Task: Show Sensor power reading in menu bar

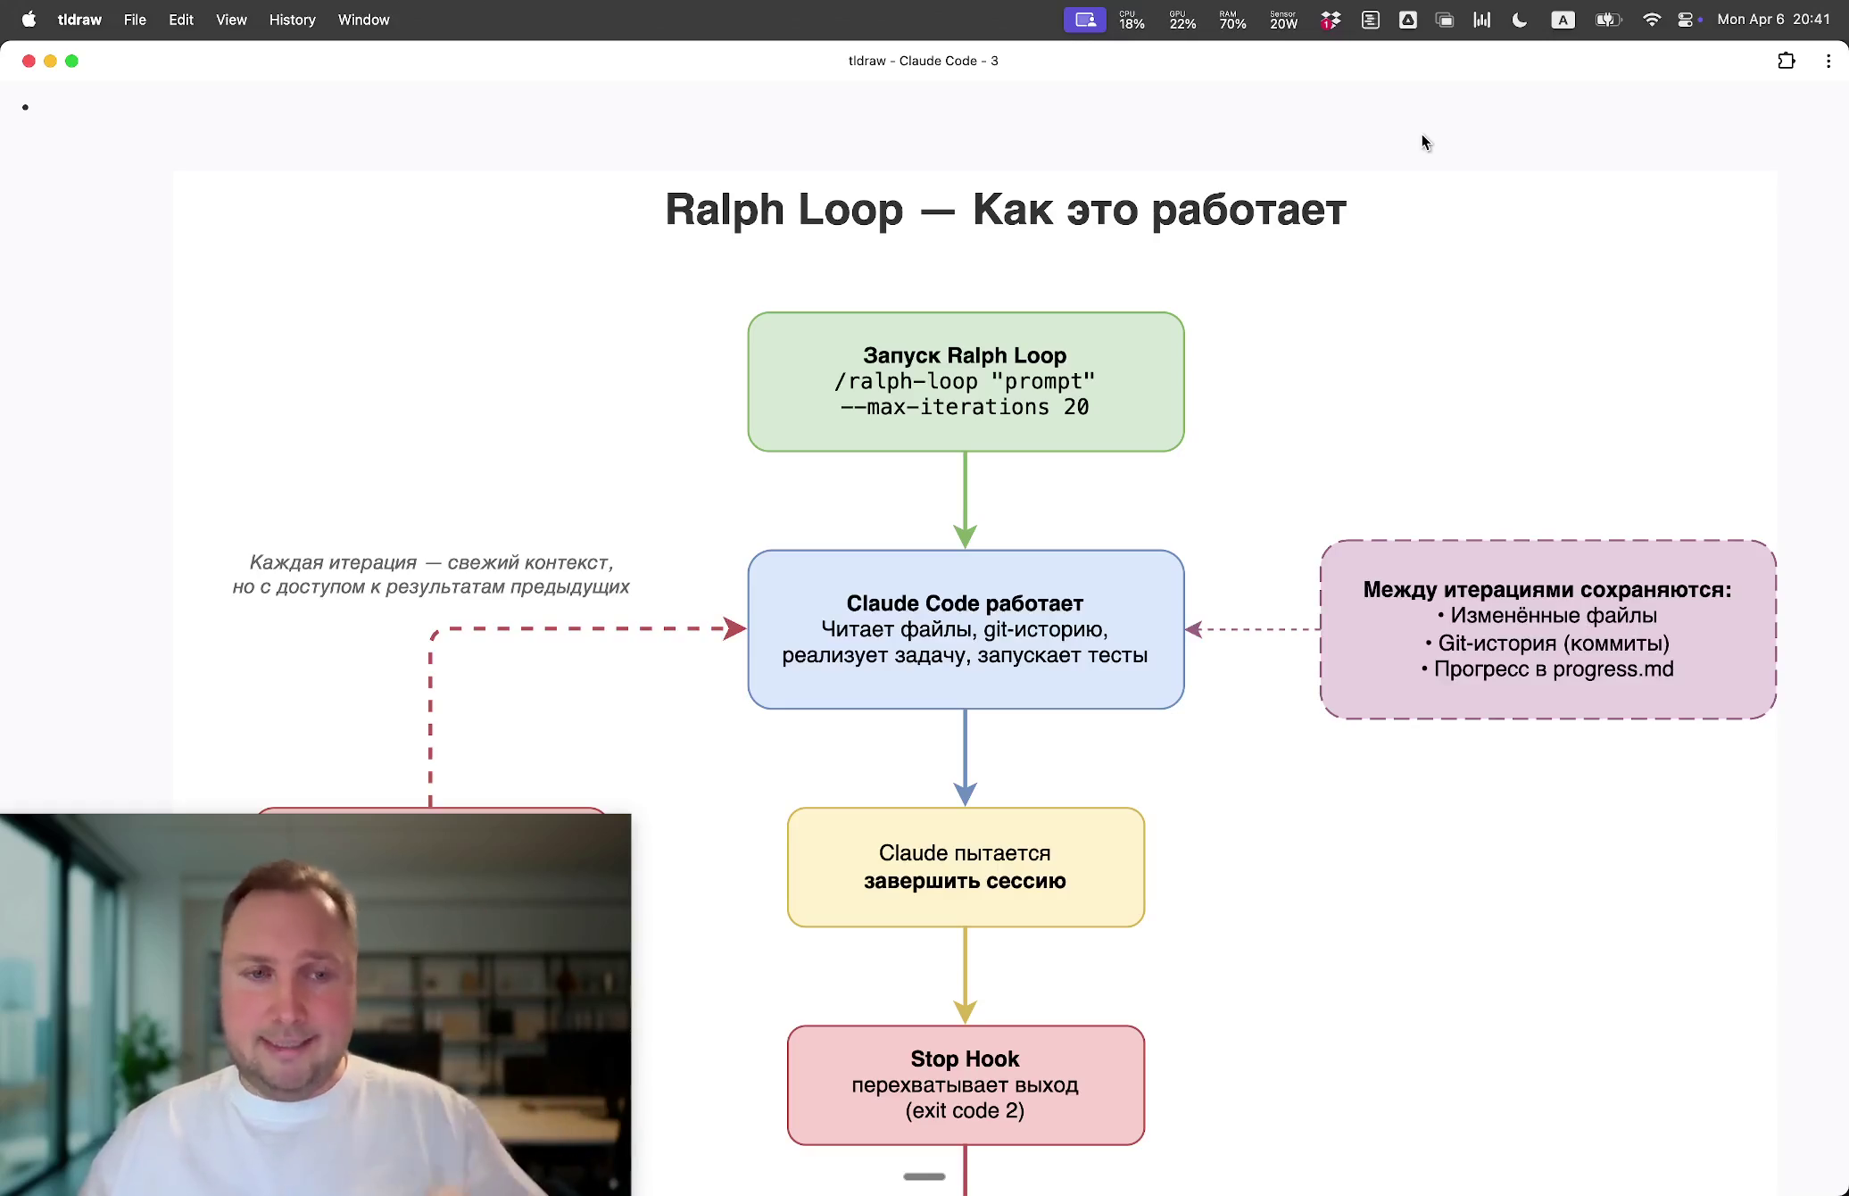Action: coord(1283,20)
